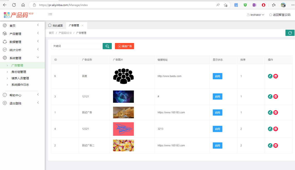
Task: Toggle 启用 status for the 百度 ad
Action: pos(217,76)
